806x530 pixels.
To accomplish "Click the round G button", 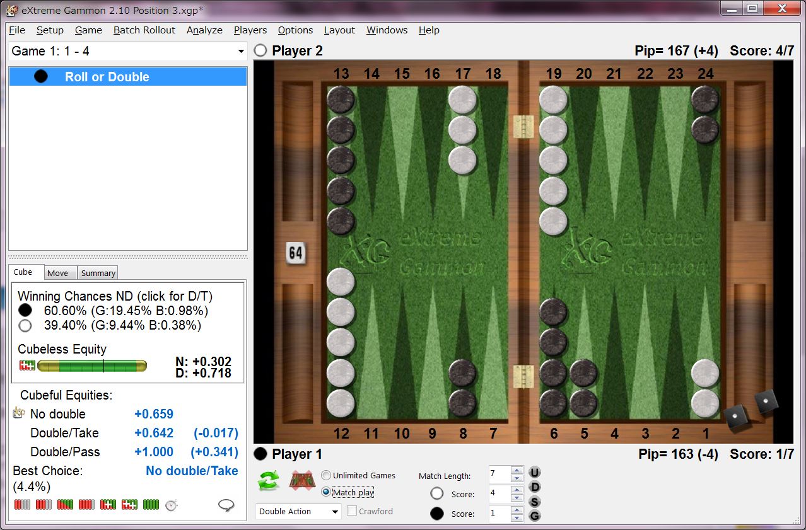I will coord(535,516).
